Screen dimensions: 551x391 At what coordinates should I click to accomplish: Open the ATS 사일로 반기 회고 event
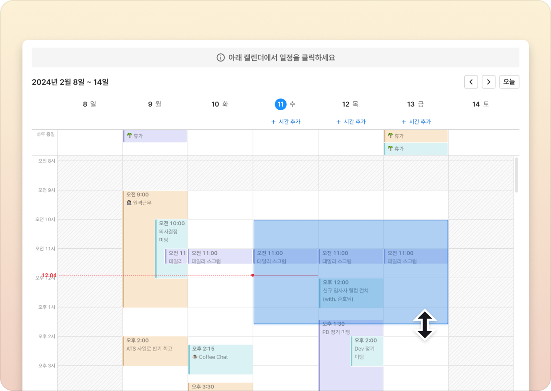pyautogui.click(x=155, y=351)
